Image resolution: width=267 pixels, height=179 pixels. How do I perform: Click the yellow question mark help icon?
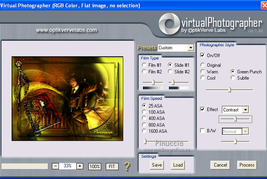click(x=127, y=166)
